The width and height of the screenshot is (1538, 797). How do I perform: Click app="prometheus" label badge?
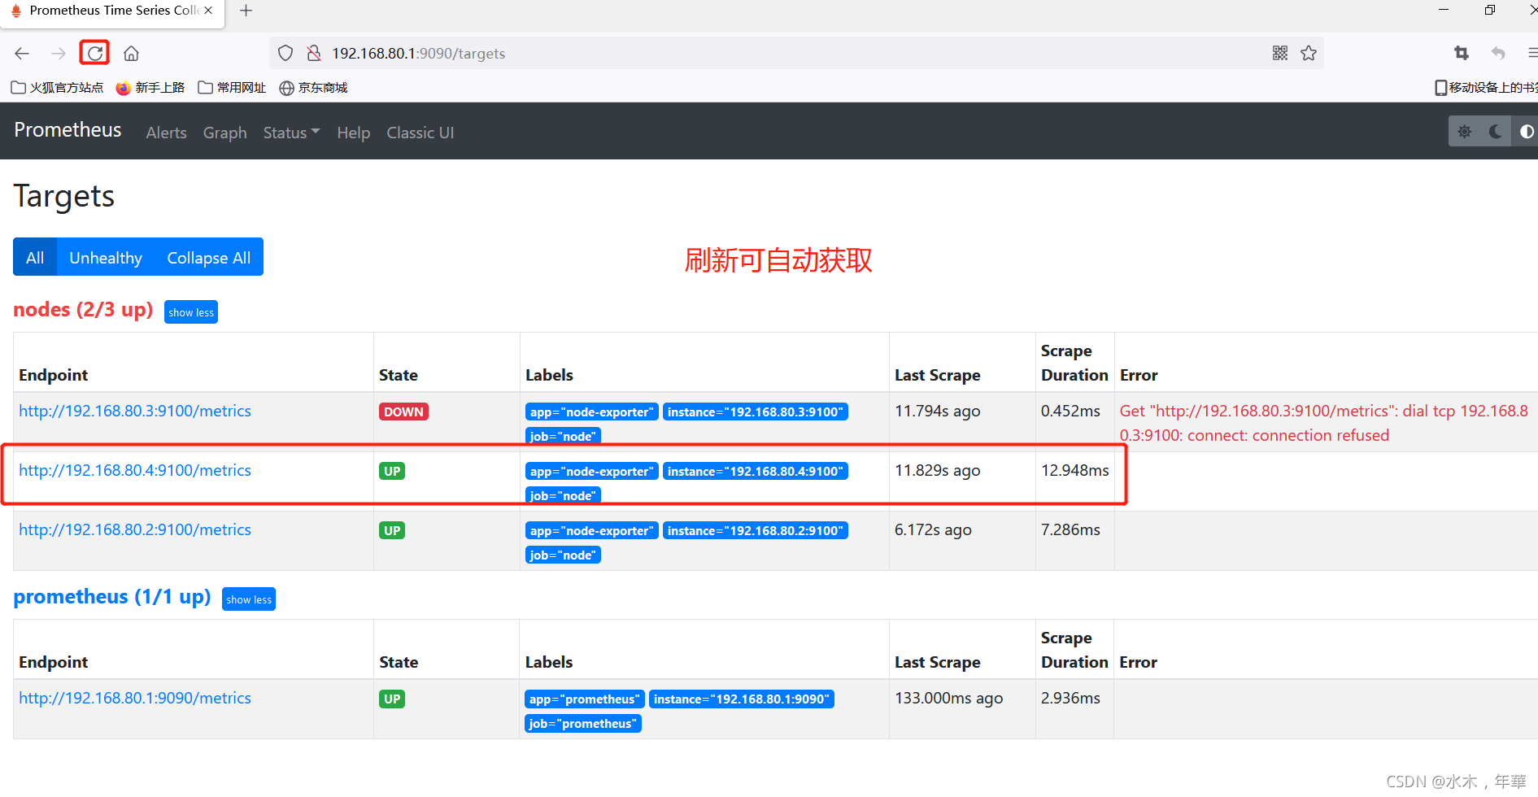pos(585,699)
